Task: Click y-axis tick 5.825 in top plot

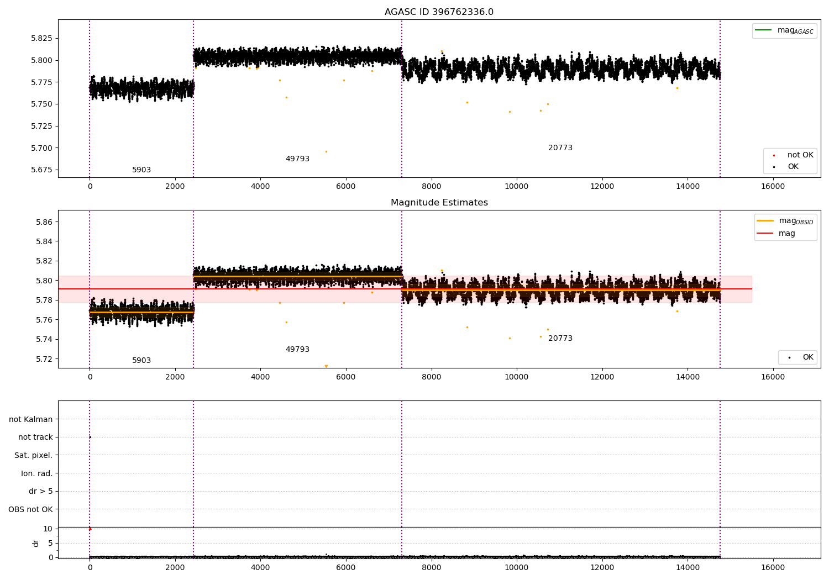Action: [x=42, y=39]
